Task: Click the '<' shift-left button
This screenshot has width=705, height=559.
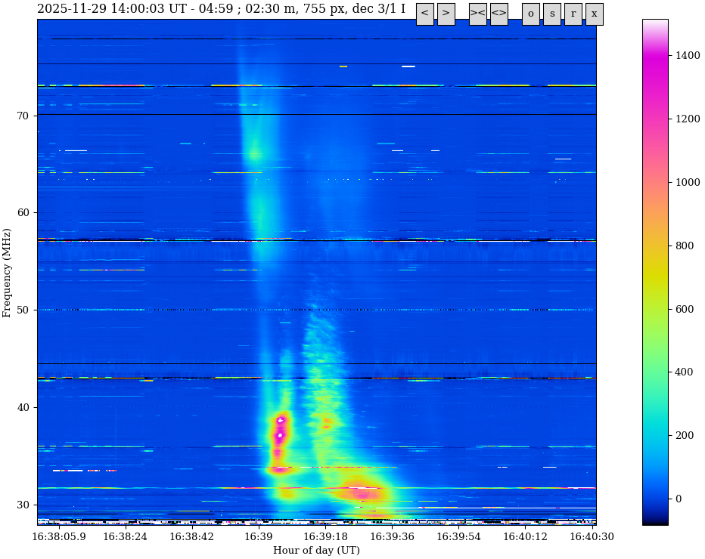Action: click(x=424, y=14)
